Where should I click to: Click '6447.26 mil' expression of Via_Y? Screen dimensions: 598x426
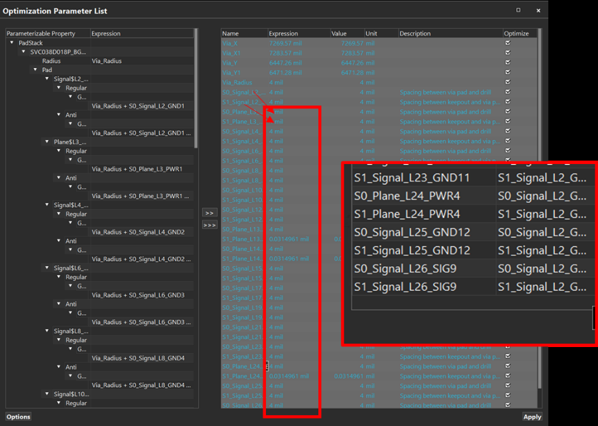tap(285, 63)
